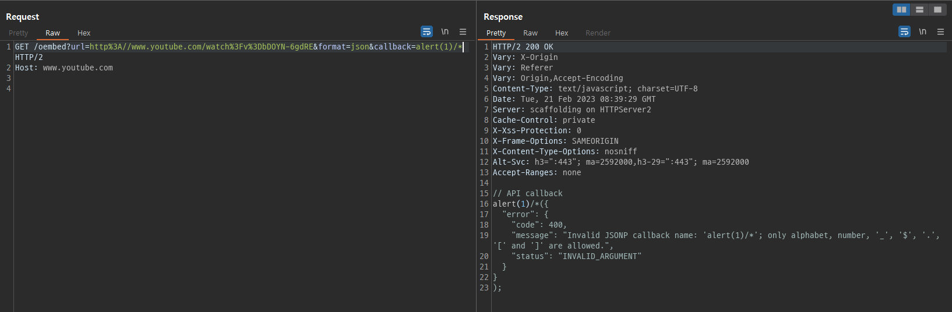Click the "code": 400 line
This screenshot has height=312, width=952.
pyautogui.click(x=539, y=225)
